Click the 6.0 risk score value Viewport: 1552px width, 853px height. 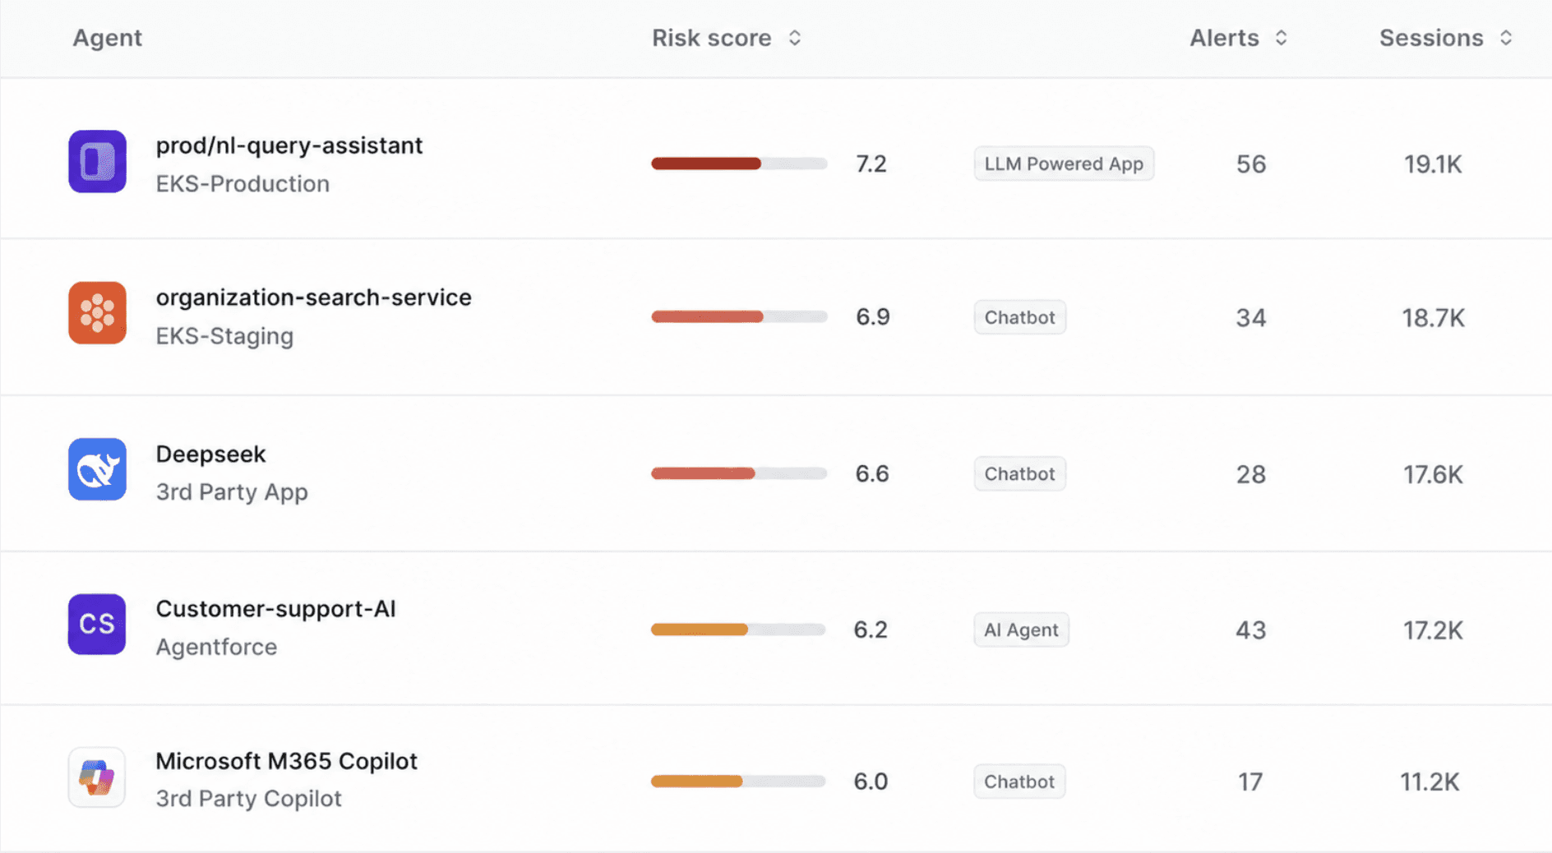tap(871, 782)
